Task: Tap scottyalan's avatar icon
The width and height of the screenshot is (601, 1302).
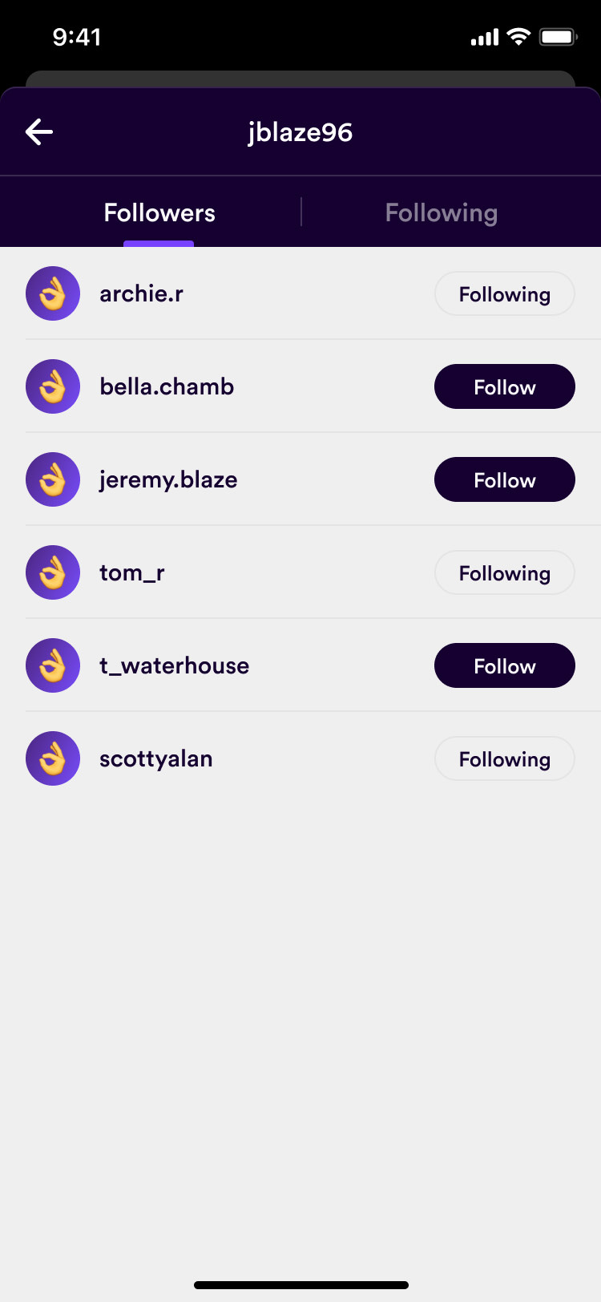Action: coord(53,758)
